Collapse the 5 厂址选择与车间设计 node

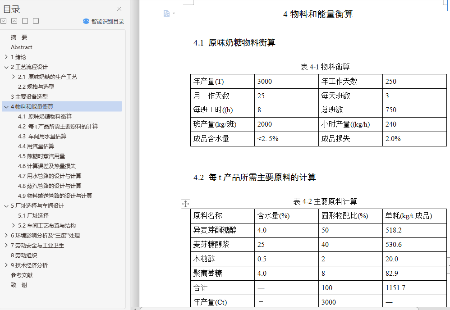pyautogui.click(x=6, y=206)
